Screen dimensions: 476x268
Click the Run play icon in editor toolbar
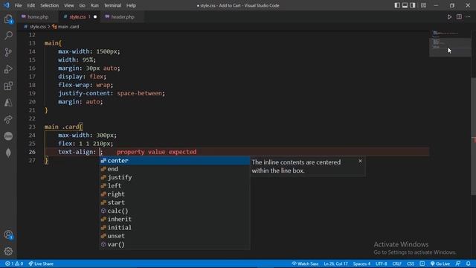tap(449, 17)
